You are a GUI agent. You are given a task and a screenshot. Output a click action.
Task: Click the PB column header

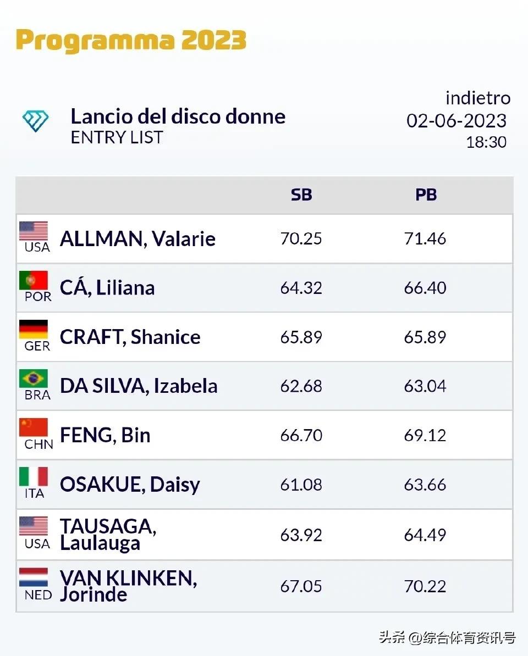point(426,195)
